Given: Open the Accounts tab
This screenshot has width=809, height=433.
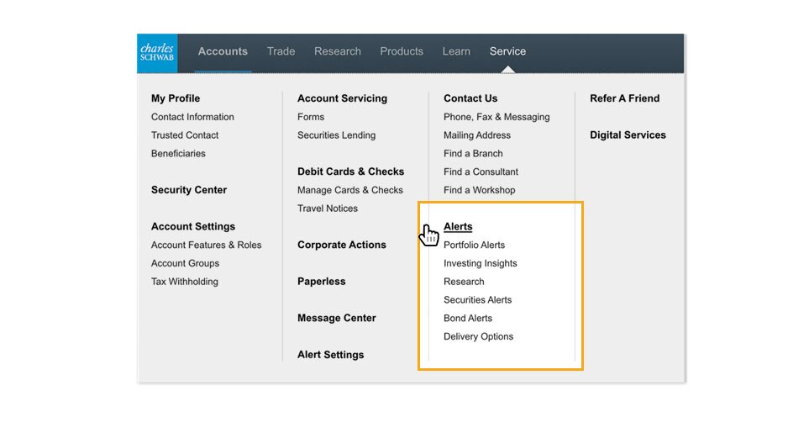Looking at the screenshot, I should click(223, 51).
